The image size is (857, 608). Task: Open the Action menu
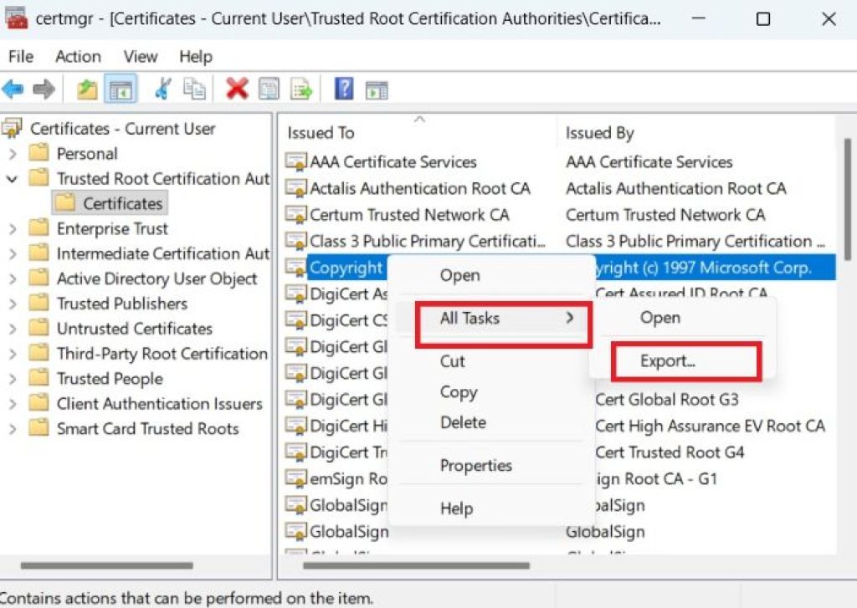tap(78, 56)
